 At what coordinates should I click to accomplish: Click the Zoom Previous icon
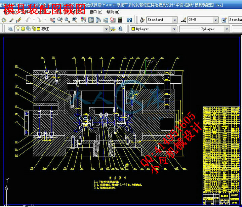pyautogui.click(x=74, y=20)
